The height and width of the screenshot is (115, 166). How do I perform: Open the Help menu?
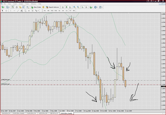point(40,4)
